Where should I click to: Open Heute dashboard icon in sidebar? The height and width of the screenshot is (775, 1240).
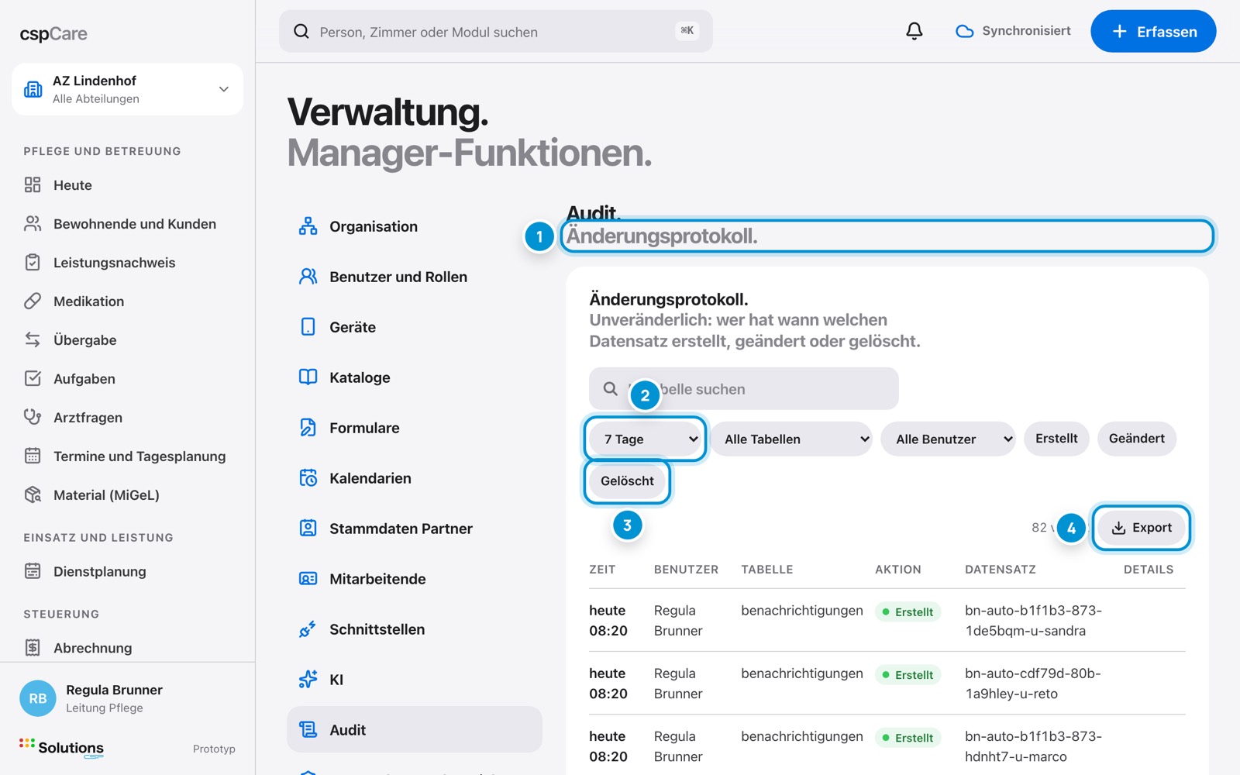33,184
